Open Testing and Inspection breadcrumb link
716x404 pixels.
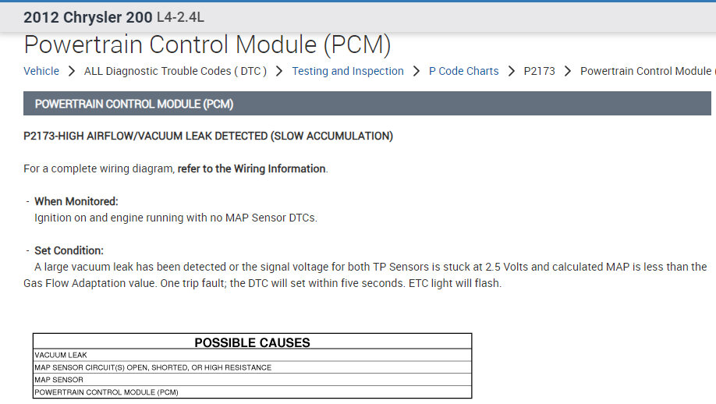coord(348,71)
